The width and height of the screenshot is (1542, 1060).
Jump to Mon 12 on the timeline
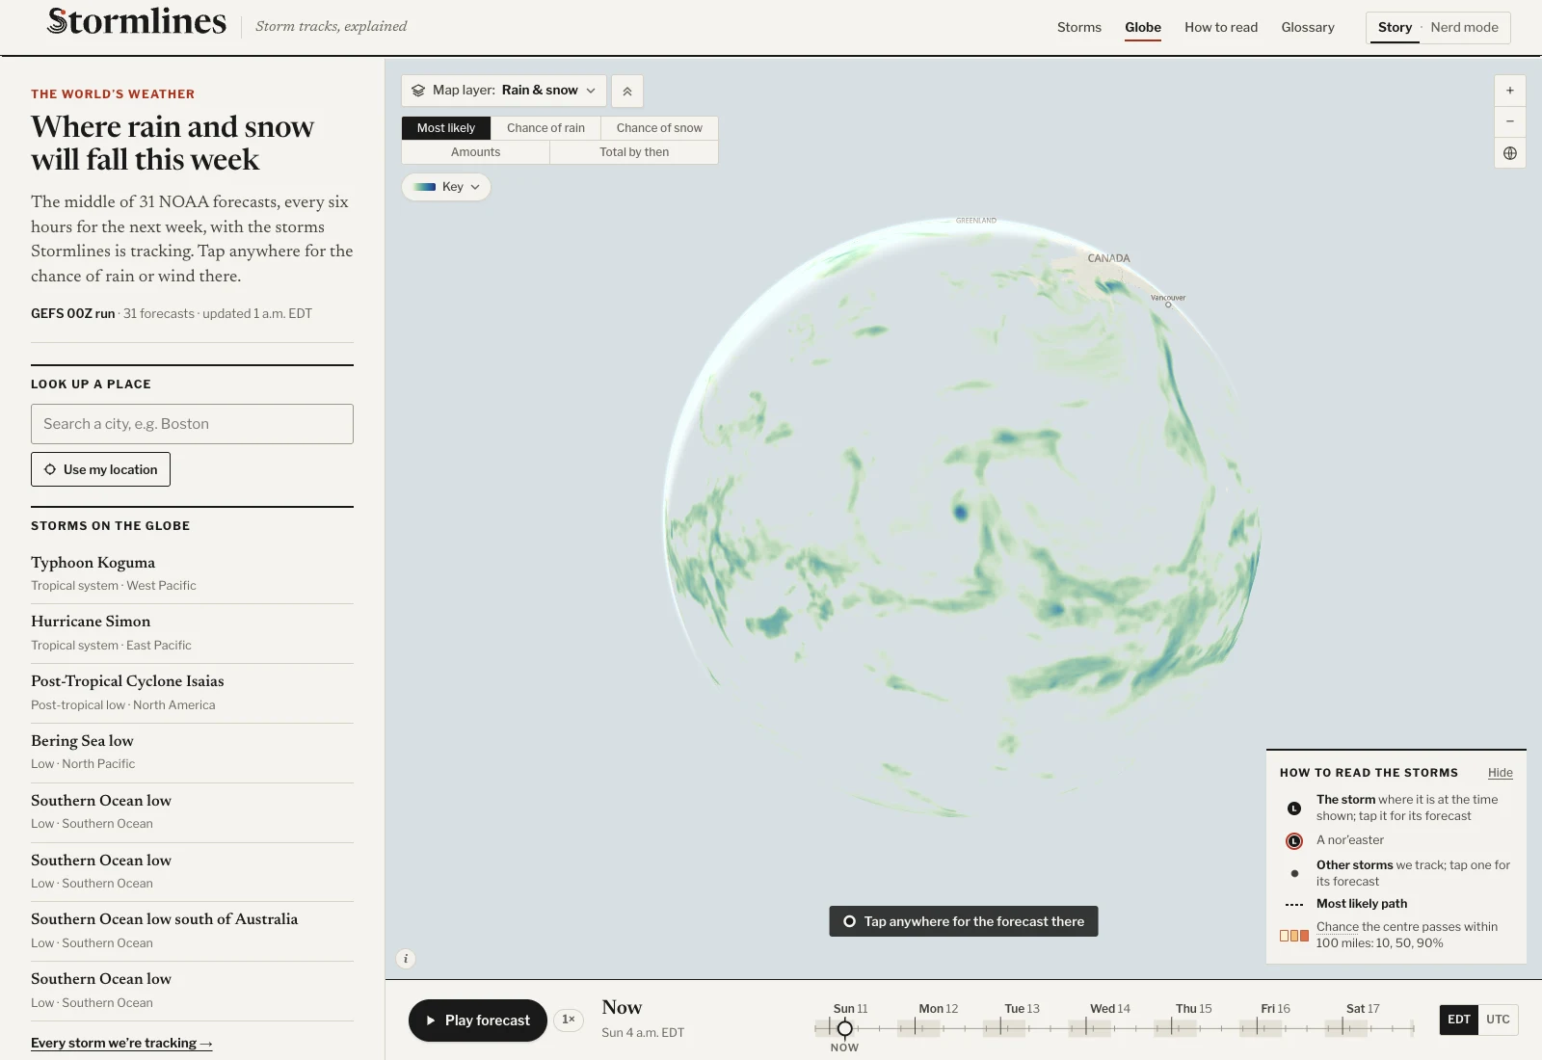pos(938,1009)
